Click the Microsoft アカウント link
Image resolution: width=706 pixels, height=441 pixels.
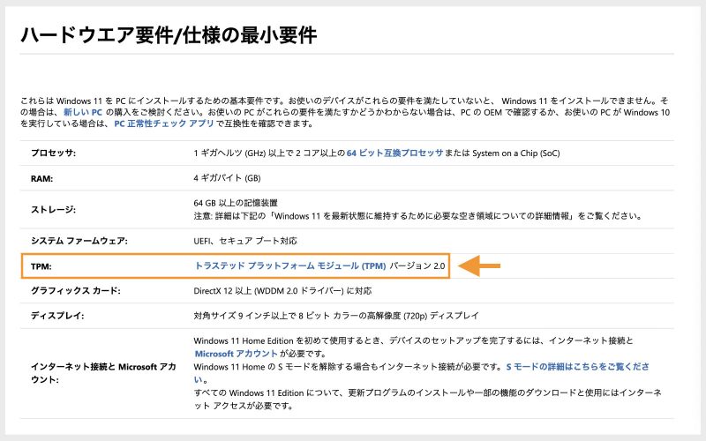point(232,354)
